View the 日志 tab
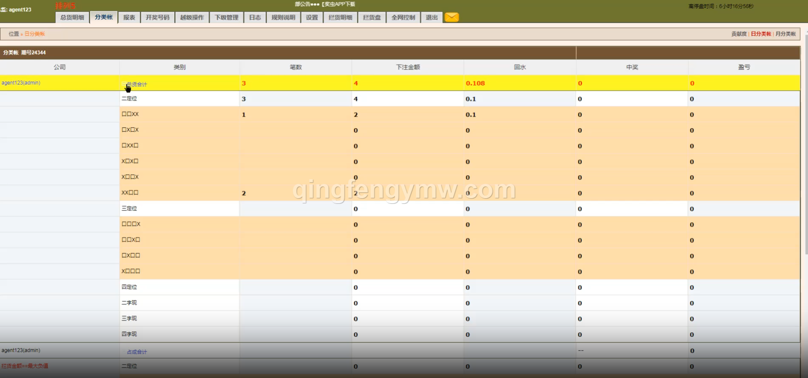Image resolution: width=808 pixels, height=378 pixels. [x=255, y=17]
